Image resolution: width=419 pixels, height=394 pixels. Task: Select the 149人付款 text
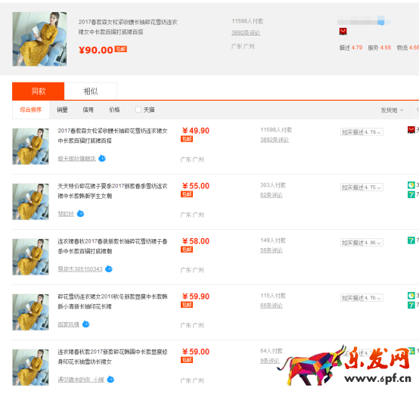click(x=273, y=240)
